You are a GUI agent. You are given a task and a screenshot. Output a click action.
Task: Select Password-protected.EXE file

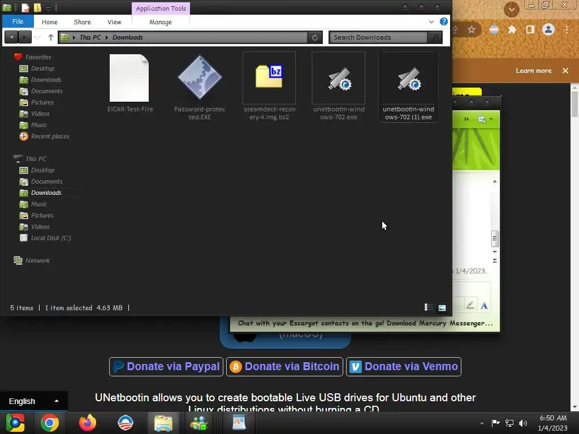coord(200,87)
